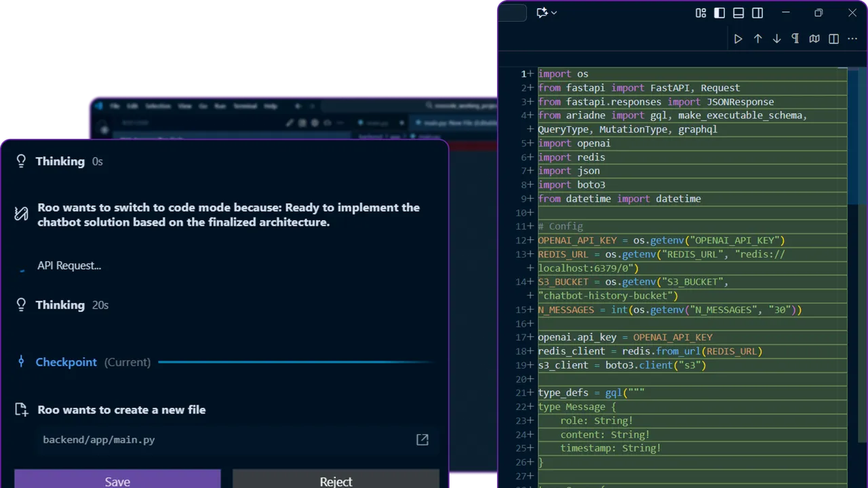The height and width of the screenshot is (488, 868).
Task: Toggle the primary side bar layout icon
Action: tap(720, 13)
